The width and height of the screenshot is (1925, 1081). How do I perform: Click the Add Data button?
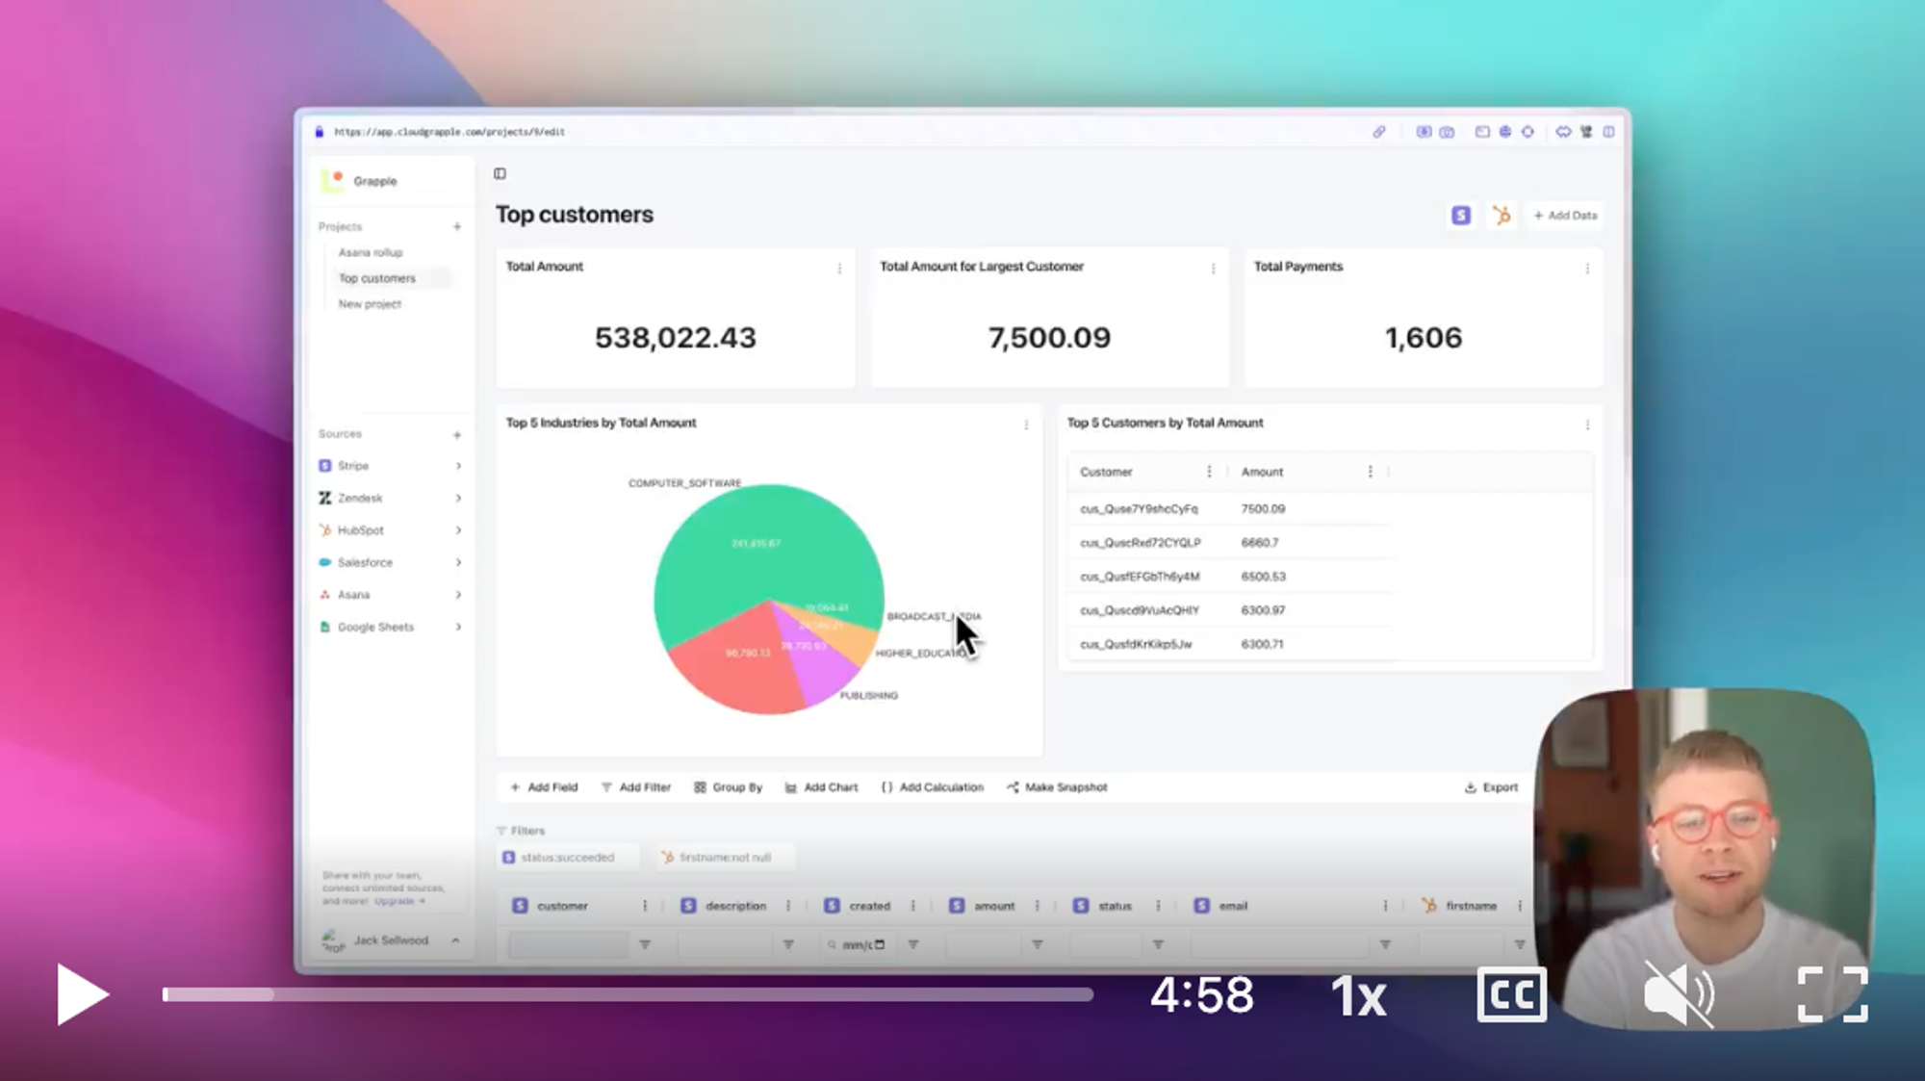pos(1566,216)
